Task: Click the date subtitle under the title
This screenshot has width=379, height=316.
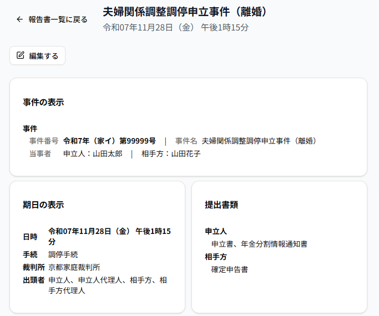Action: 175,27
